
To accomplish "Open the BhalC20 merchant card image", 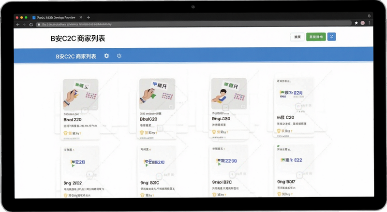I will [157, 94].
